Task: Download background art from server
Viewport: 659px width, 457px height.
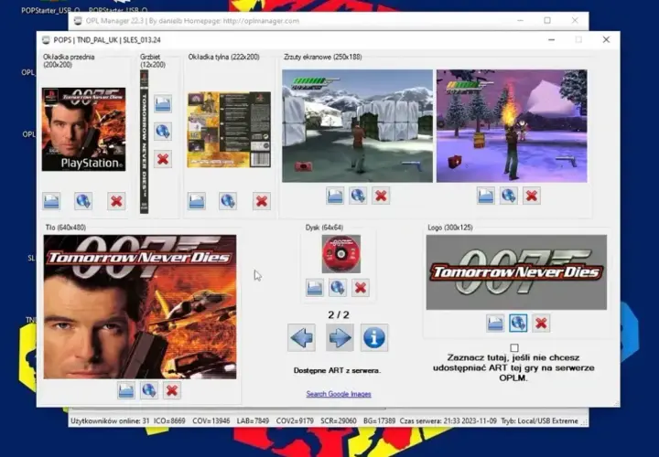Action: click(x=149, y=390)
